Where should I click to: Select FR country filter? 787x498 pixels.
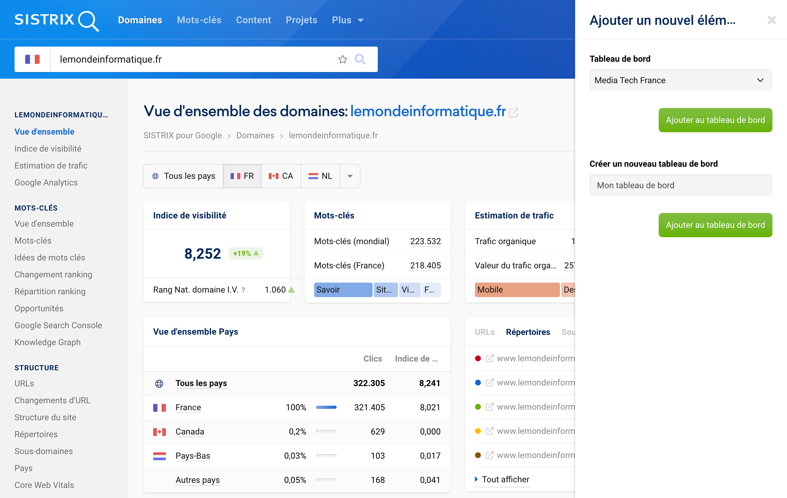pyautogui.click(x=242, y=176)
